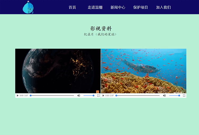The height and width of the screenshot is (135, 199).
Task: Adjust the left video's volume slider
Action: (89, 96)
